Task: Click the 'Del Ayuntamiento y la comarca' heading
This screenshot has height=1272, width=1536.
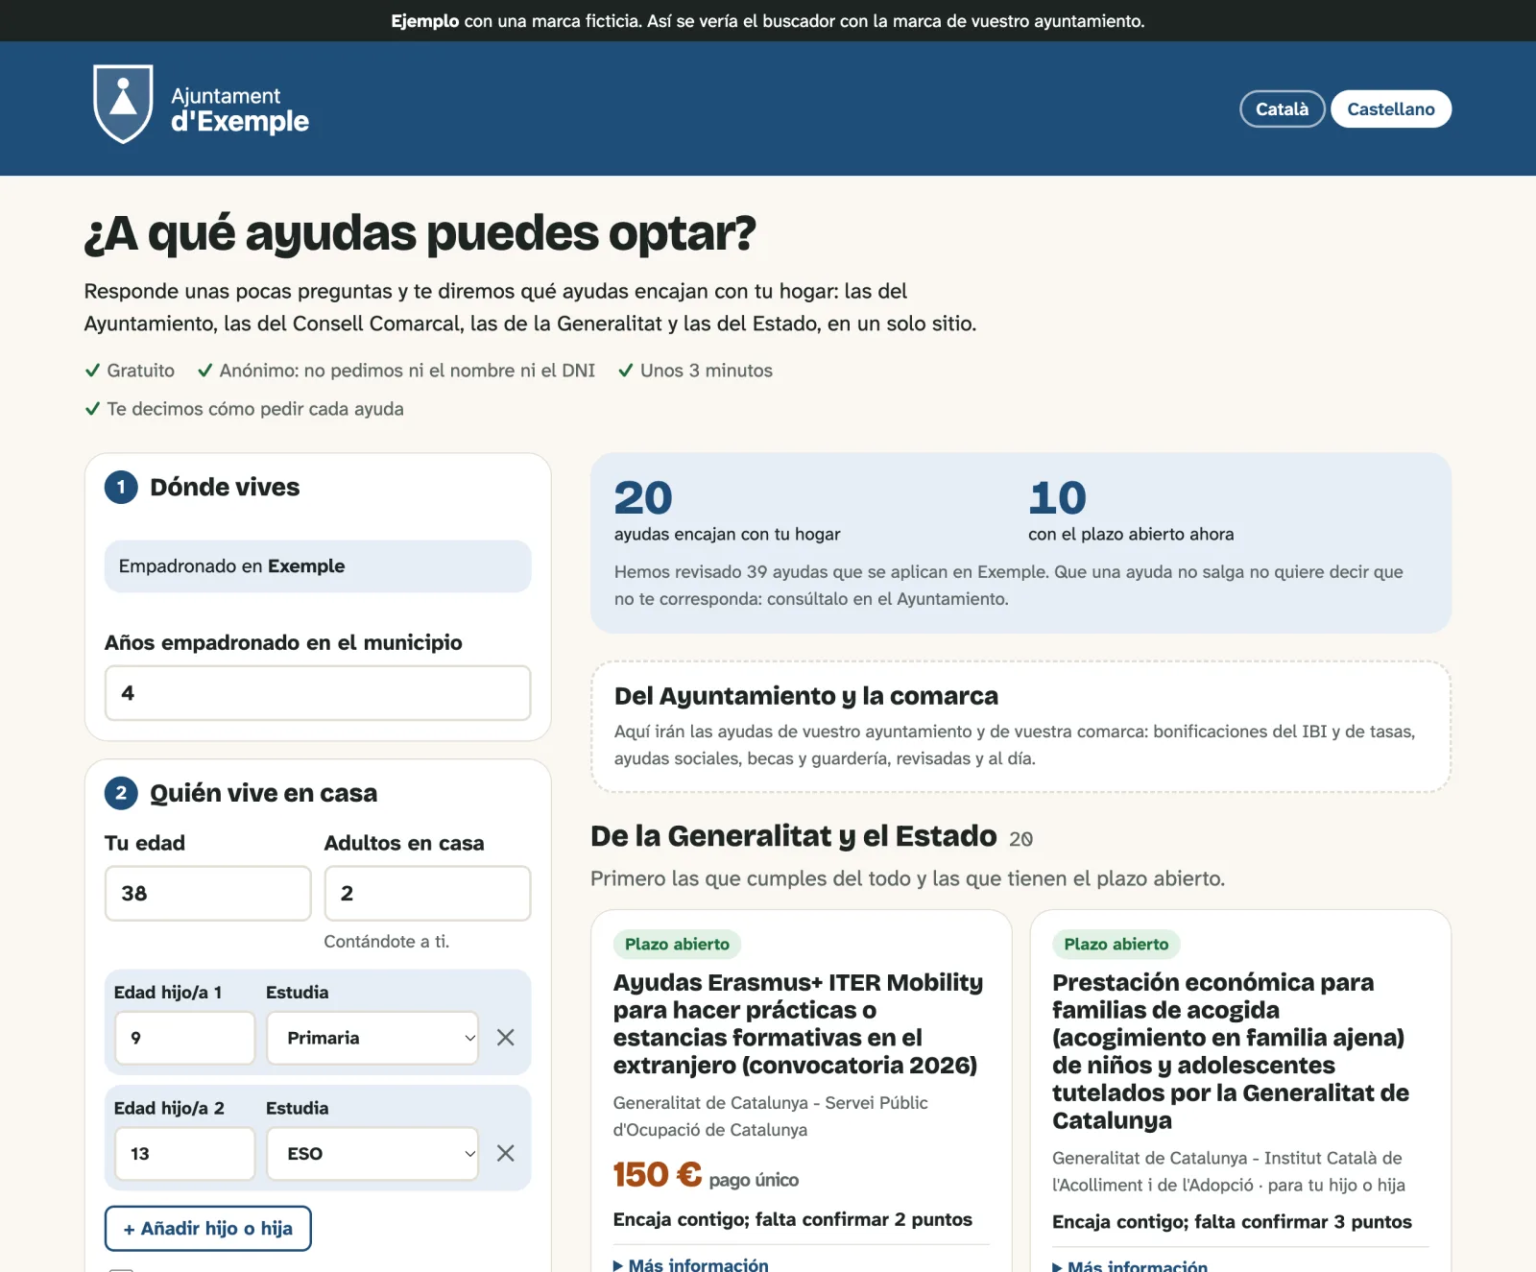Action: 806,696
